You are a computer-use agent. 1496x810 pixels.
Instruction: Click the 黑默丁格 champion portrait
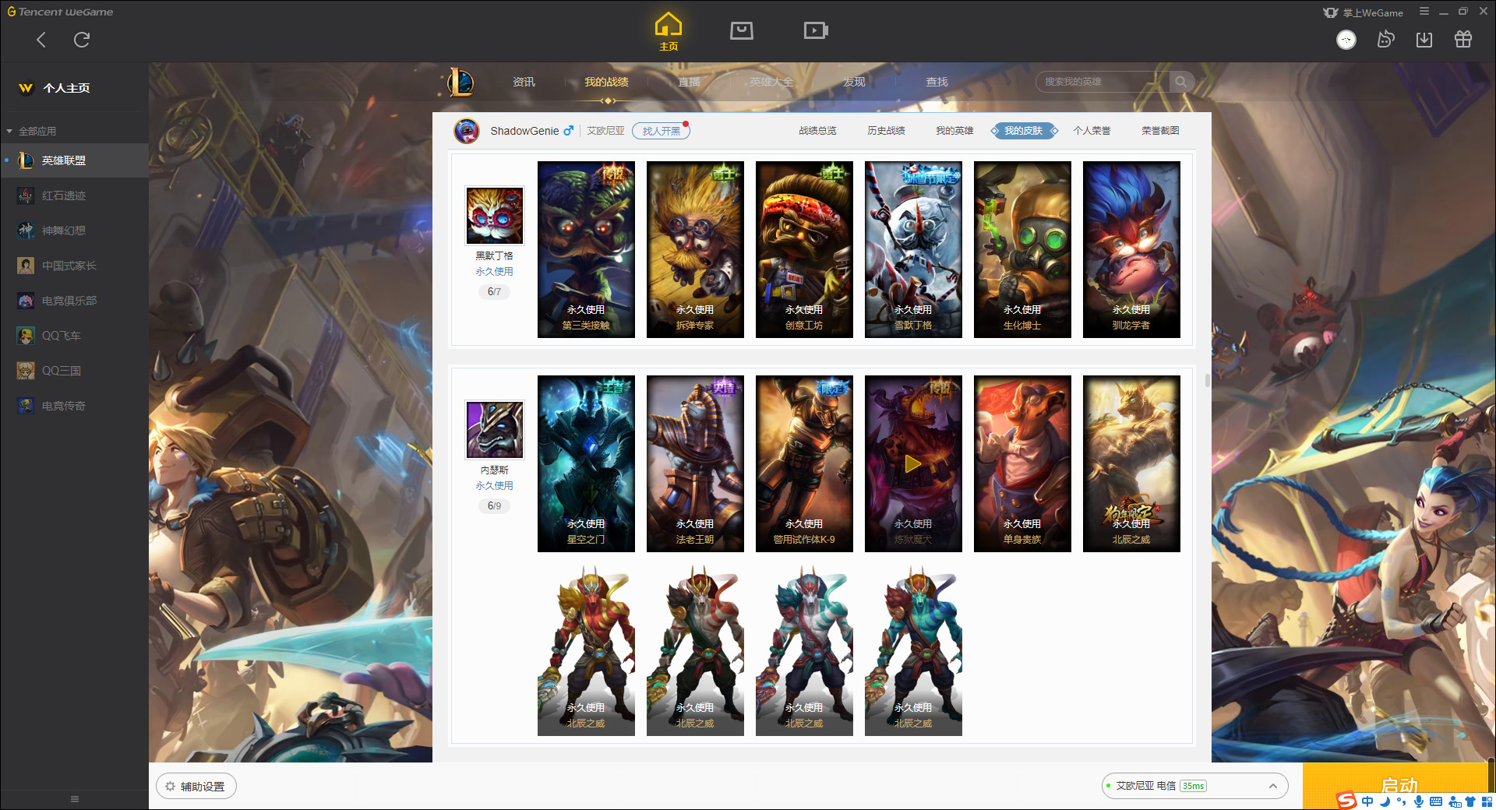[x=494, y=216]
